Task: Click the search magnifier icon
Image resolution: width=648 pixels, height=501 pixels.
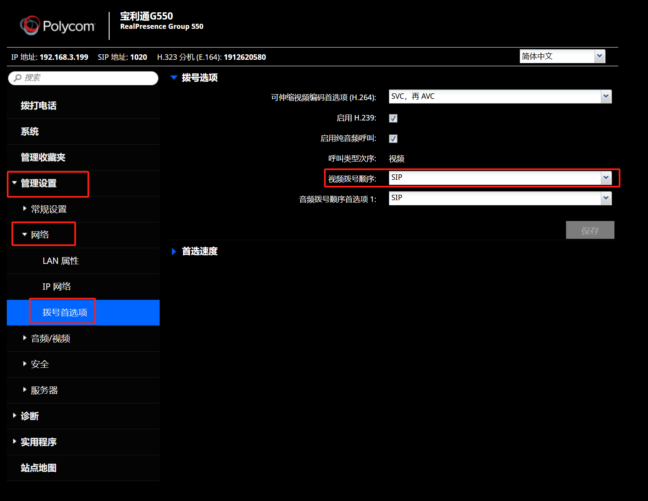Action: 17,78
